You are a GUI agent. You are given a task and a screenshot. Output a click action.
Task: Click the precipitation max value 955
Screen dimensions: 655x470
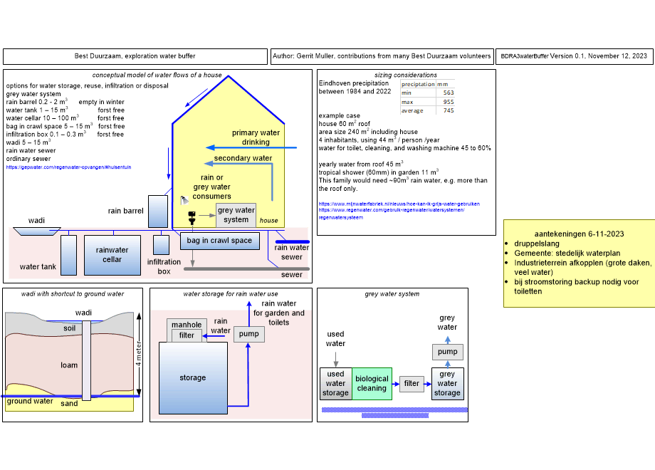449,102
